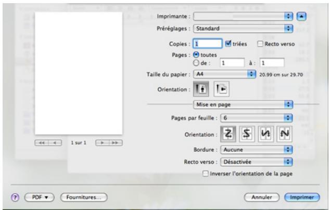Select the toutes pages radio button
The image size is (330, 210).
click(x=196, y=55)
